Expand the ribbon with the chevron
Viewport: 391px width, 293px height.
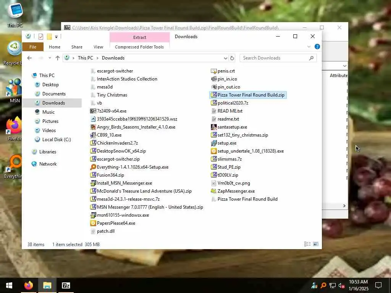coord(309,47)
